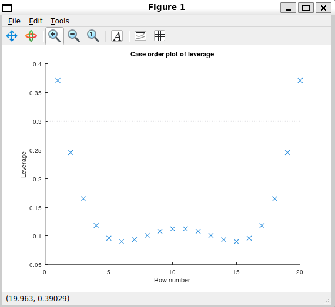Viewport: 335px width, 307px height.
Task: Click the plot title 'Case order plot of leverage'
Action: tap(172, 54)
